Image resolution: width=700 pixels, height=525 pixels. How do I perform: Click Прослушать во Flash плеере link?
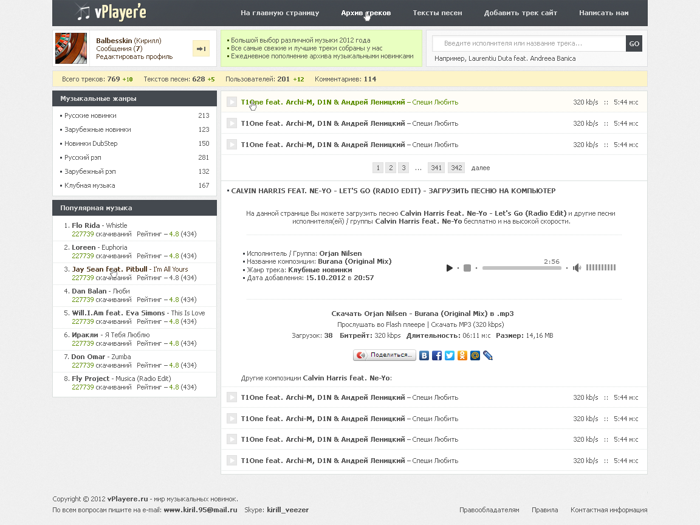click(381, 324)
